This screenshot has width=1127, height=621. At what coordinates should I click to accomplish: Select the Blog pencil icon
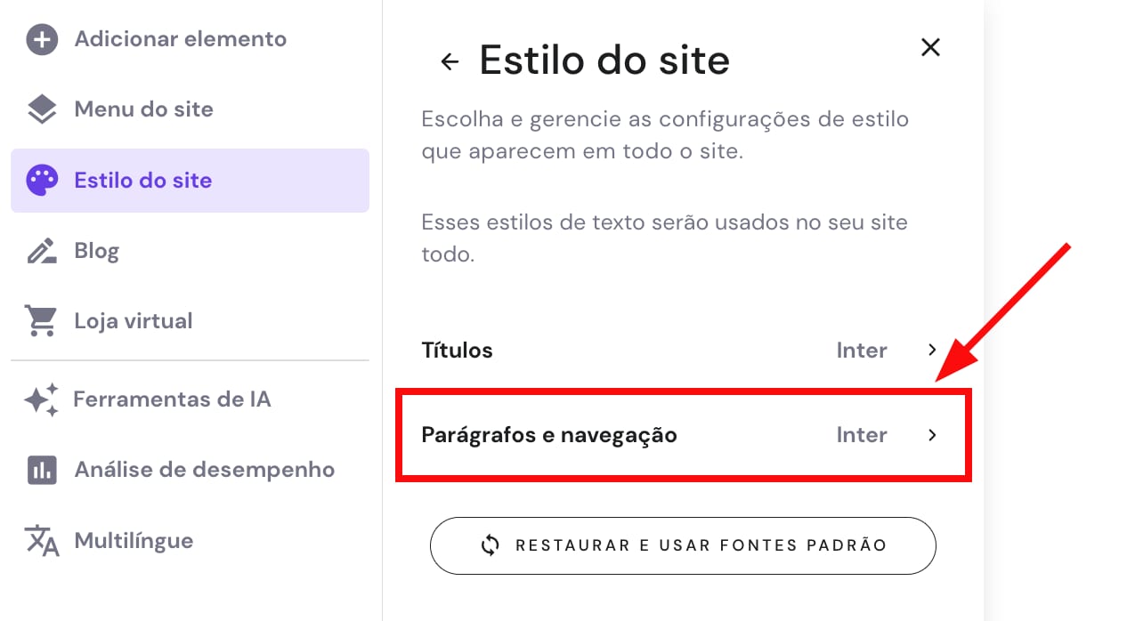point(41,250)
